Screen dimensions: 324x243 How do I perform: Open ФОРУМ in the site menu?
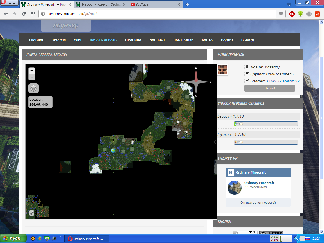pyautogui.click(x=59, y=40)
